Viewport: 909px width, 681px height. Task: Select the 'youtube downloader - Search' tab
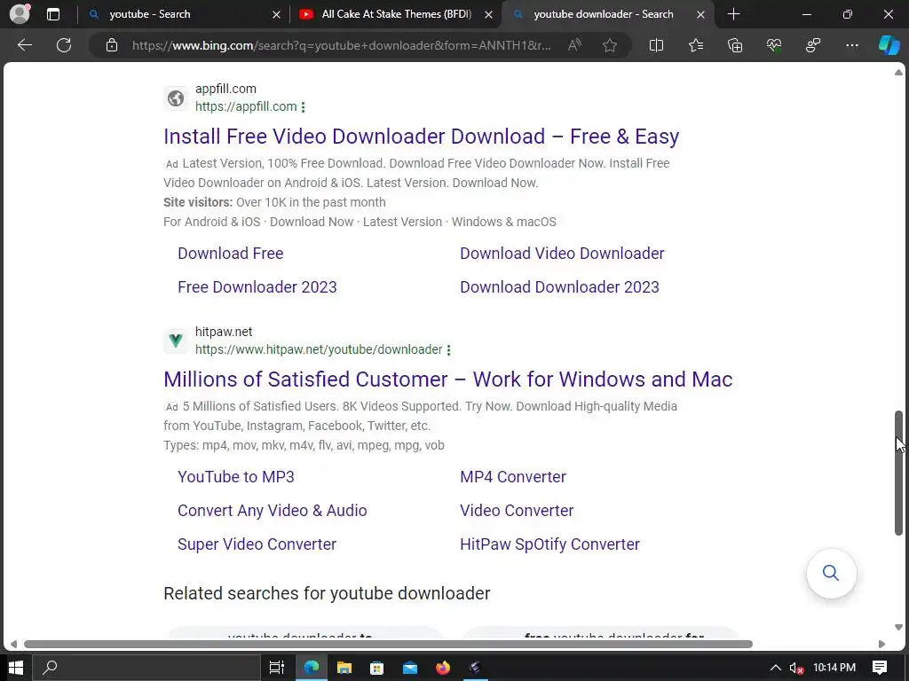(608, 14)
